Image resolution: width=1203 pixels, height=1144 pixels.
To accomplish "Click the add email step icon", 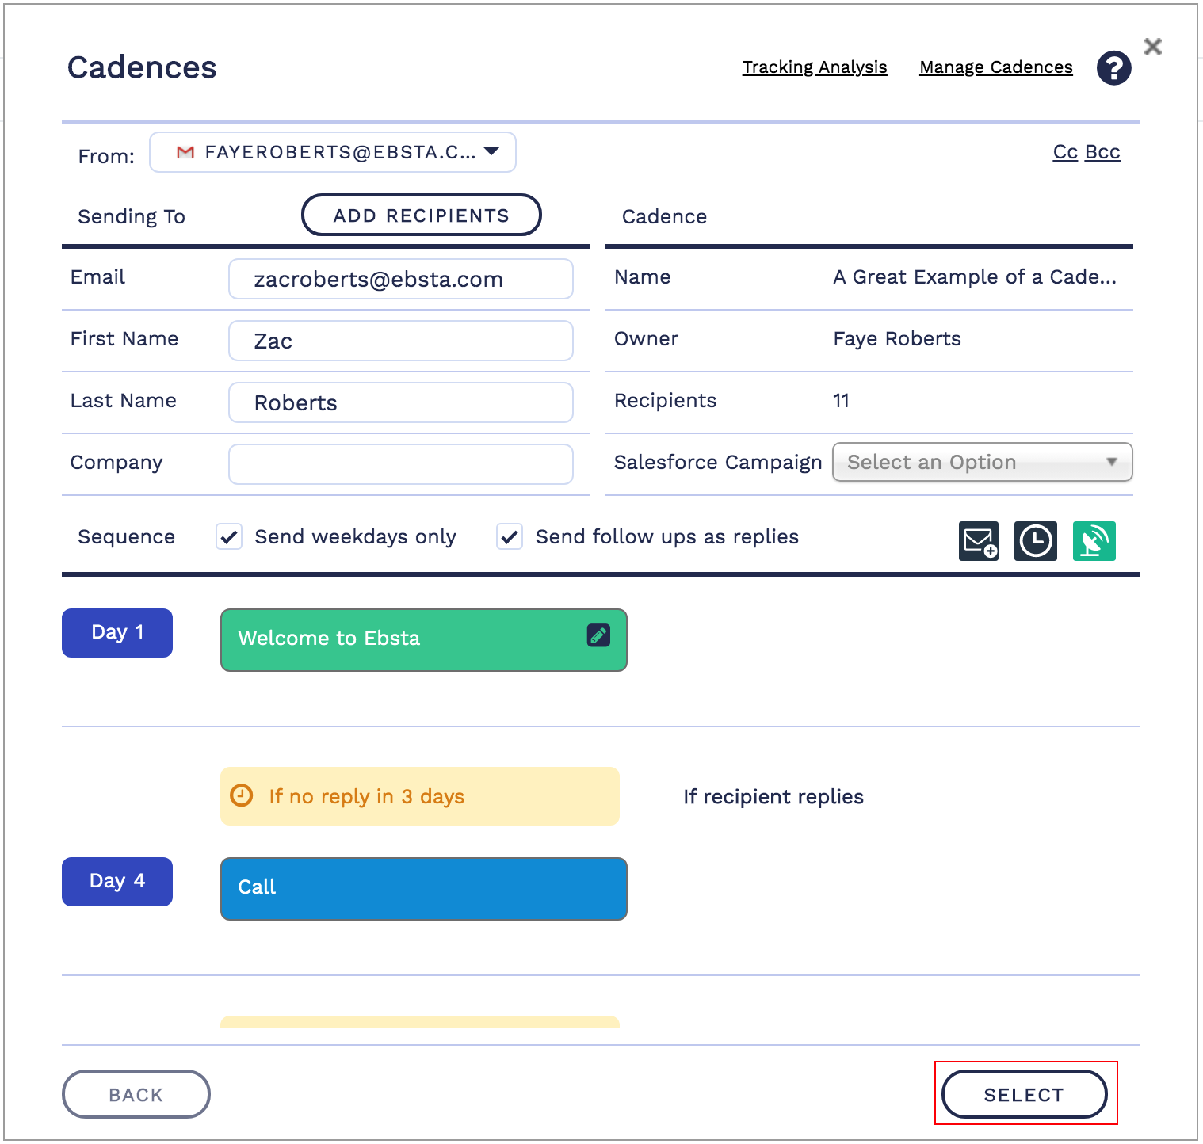I will click(978, 541).
